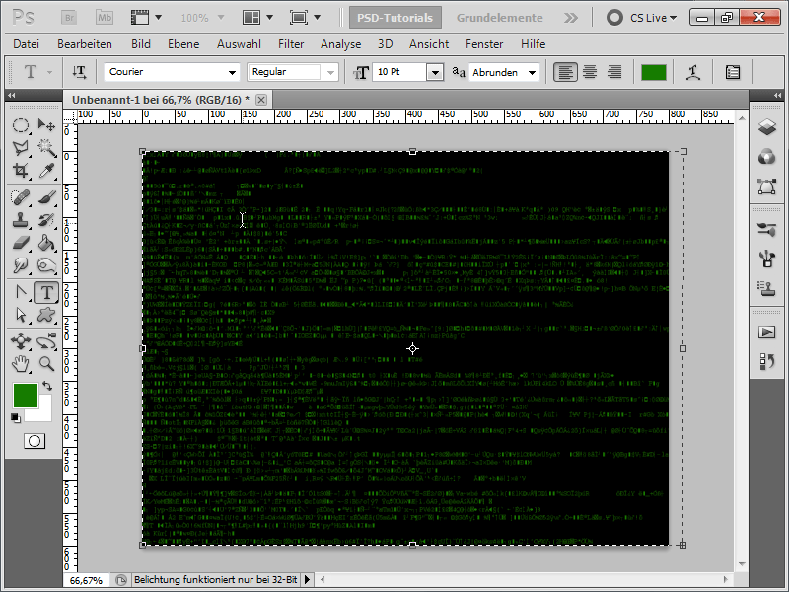Screen dimensions: 789x592
Task: Open the Datei menu
Action: 27,44
